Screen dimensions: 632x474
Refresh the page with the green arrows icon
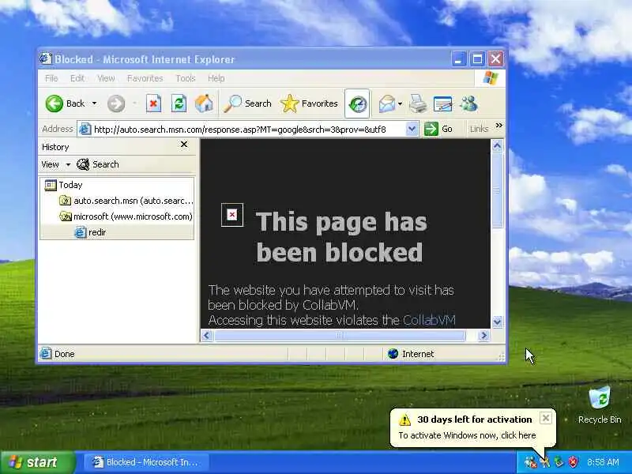point(179,103)
